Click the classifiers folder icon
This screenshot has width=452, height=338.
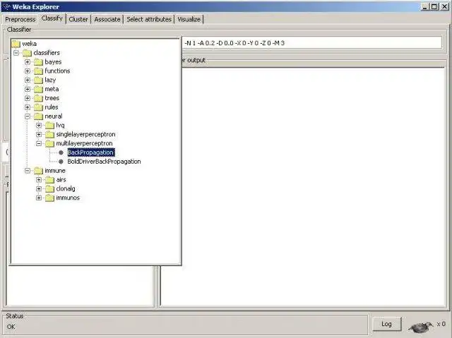click(27, 53)
